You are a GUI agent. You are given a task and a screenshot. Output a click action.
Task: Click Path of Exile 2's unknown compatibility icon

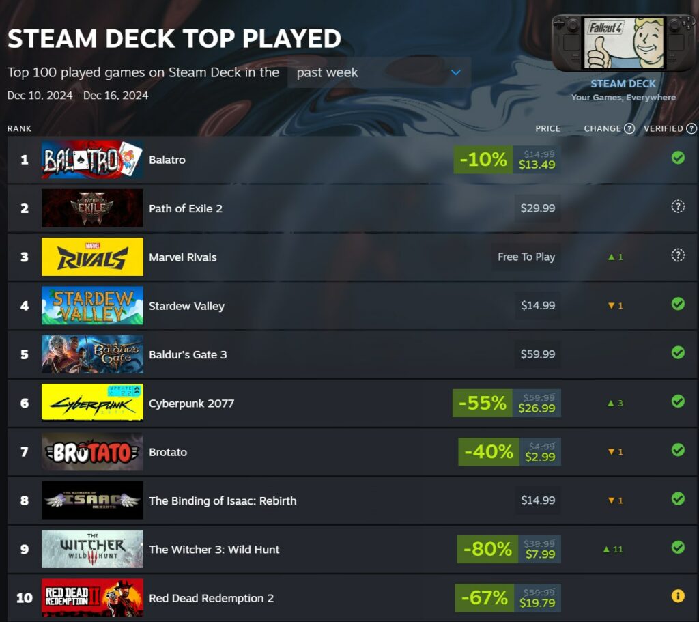(x=678, y=206)
